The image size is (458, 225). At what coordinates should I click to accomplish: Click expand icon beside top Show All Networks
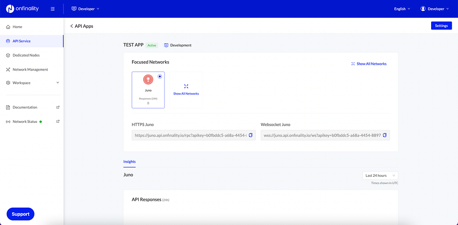[353, 64]
